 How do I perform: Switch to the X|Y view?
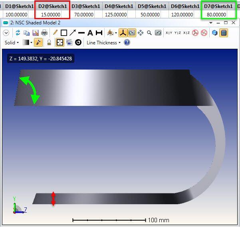click(169, 33)
